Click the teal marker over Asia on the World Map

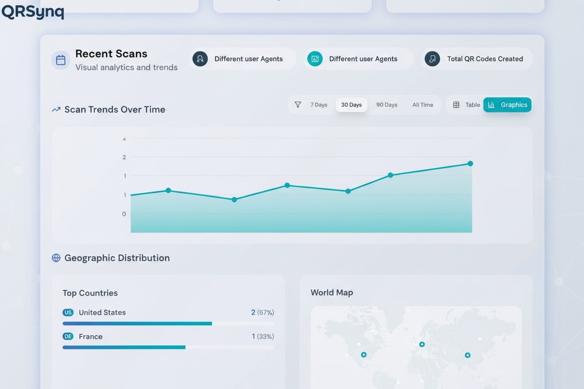pos(467,355)
